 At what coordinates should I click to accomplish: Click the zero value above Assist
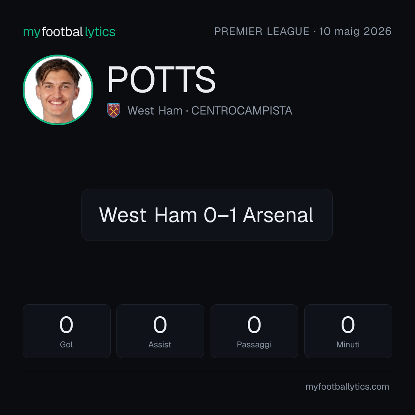coord(160,325)
